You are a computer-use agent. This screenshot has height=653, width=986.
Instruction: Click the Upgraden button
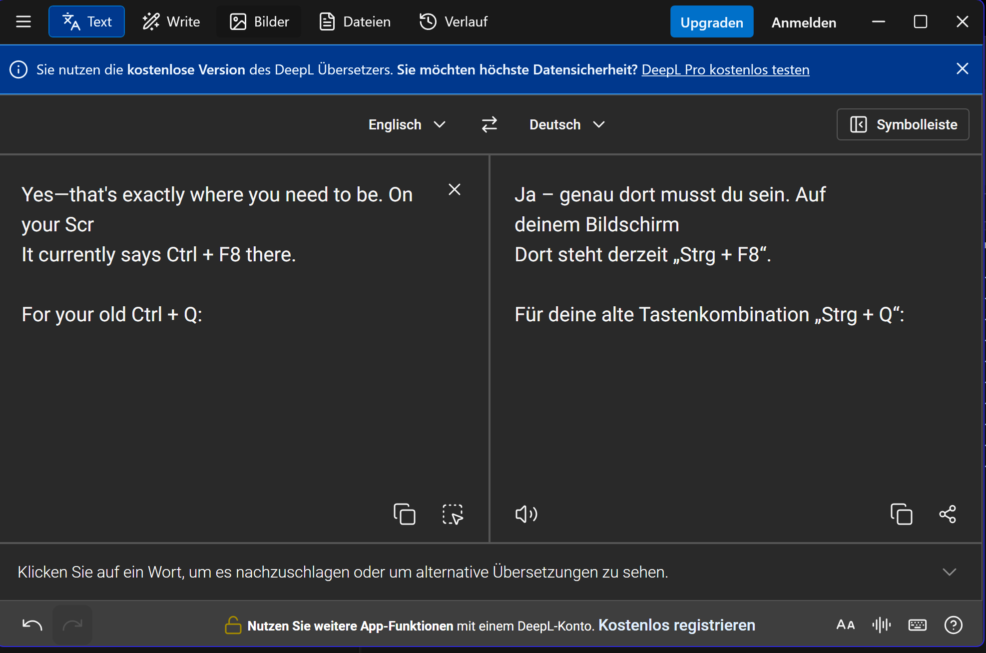pos(712,22)
